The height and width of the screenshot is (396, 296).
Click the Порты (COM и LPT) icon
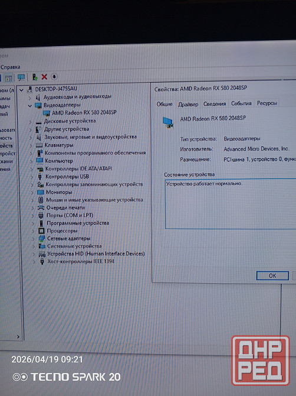(41, 215)
